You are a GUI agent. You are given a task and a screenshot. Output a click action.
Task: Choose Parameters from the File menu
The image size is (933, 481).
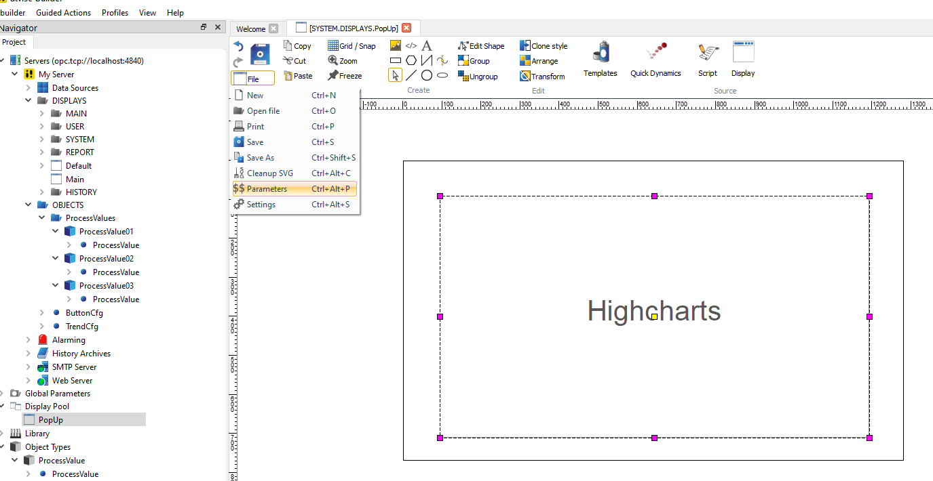(294, 189)
